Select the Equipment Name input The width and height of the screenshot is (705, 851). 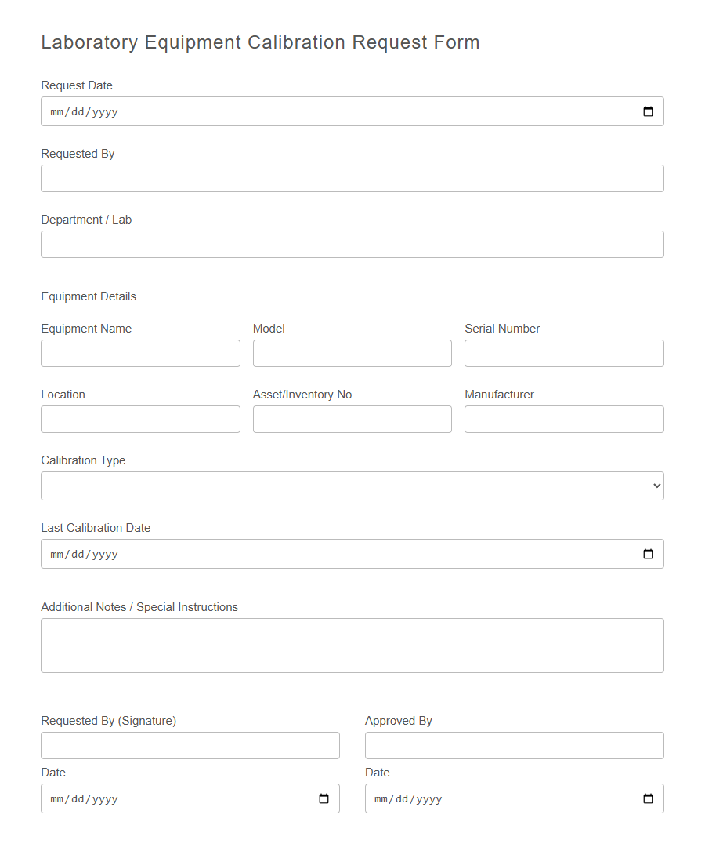(140, 353)
